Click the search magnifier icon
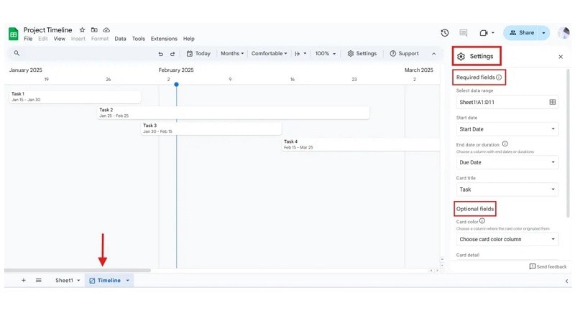The image size is (575, 323). pos(17,53)
